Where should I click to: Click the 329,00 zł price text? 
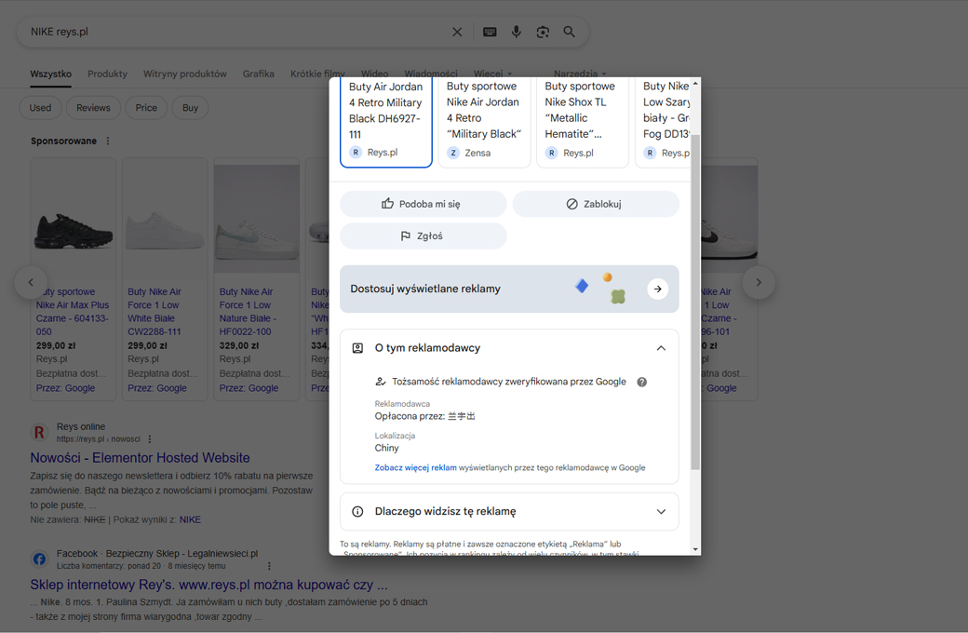click(x=239, y=346)
